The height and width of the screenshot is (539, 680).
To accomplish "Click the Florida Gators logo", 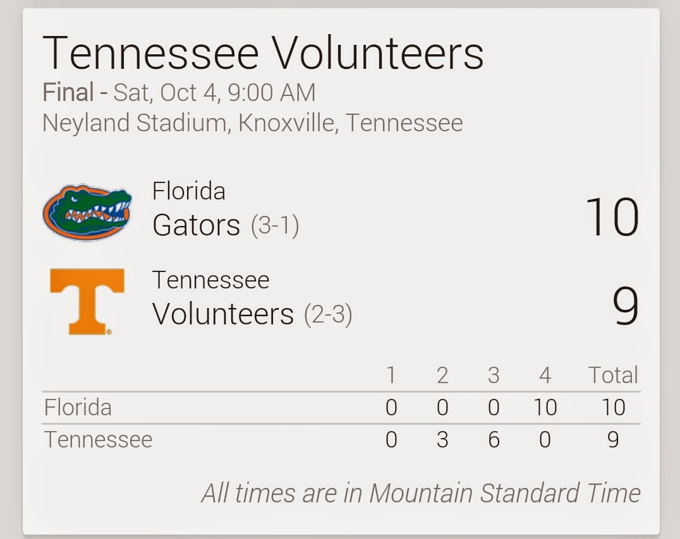I will pyautogui.click(x=87, y=212).
